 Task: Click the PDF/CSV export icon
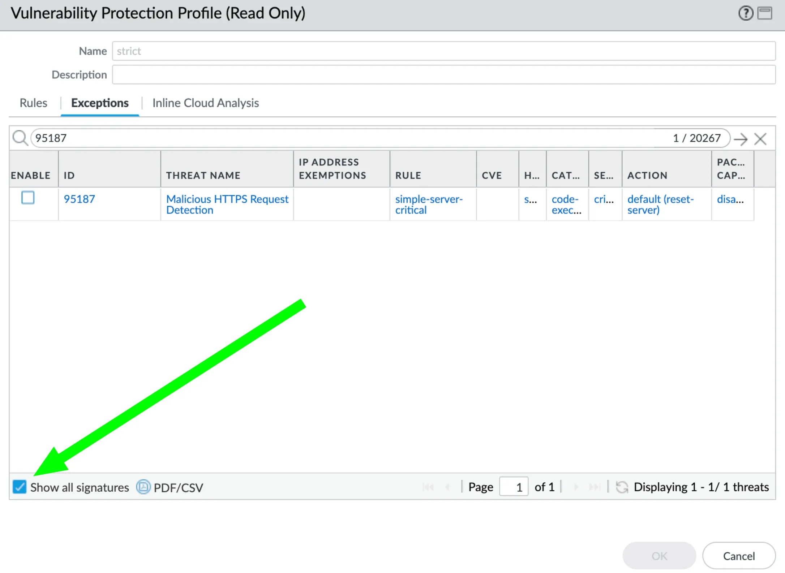pos(143,487)
